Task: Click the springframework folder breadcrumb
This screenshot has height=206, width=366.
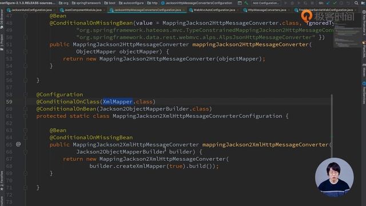Action: coord(86,3)
